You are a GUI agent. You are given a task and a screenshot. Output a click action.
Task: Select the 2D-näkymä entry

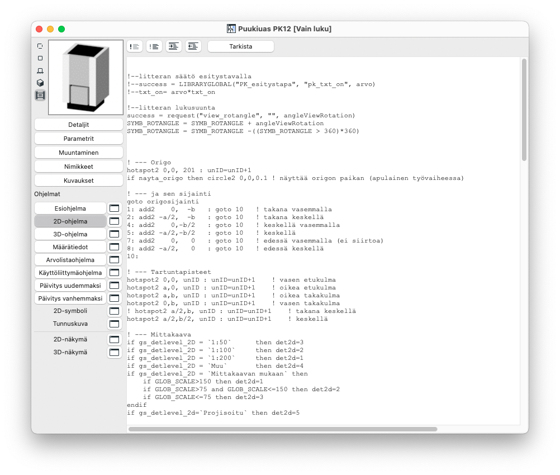coord(70,339)
